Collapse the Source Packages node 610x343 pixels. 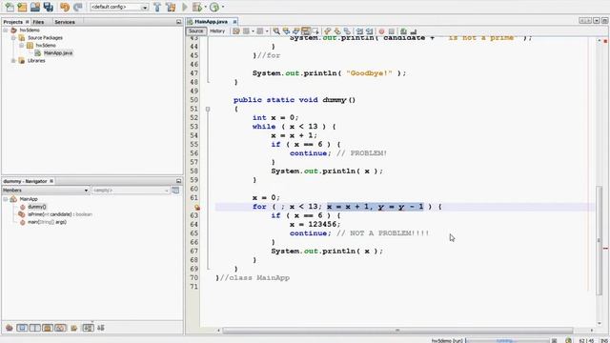tap(13, 38)
